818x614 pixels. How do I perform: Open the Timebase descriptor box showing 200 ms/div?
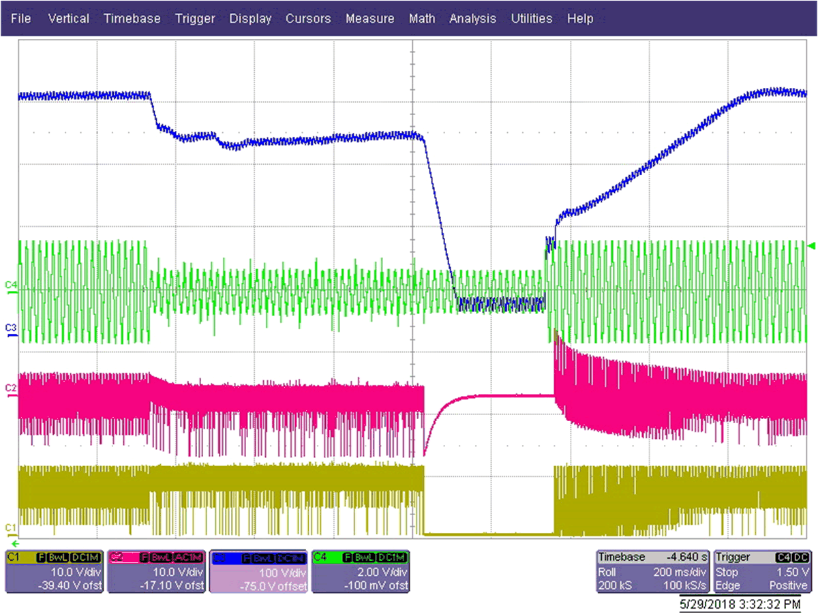(x=652, y=571)
